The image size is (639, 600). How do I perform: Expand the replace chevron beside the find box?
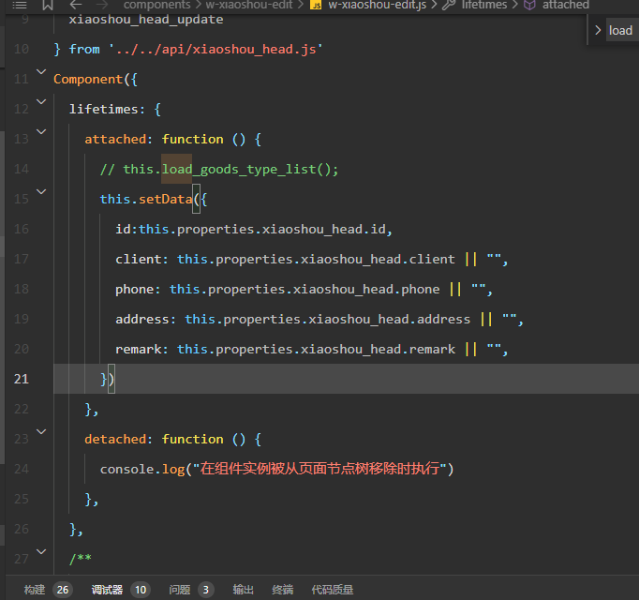click(598, 30)
